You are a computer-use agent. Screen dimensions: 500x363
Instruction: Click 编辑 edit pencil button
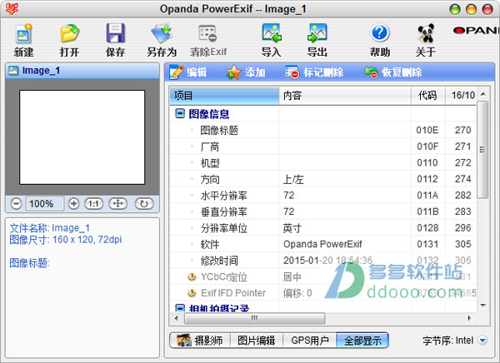tap(188, 72)
